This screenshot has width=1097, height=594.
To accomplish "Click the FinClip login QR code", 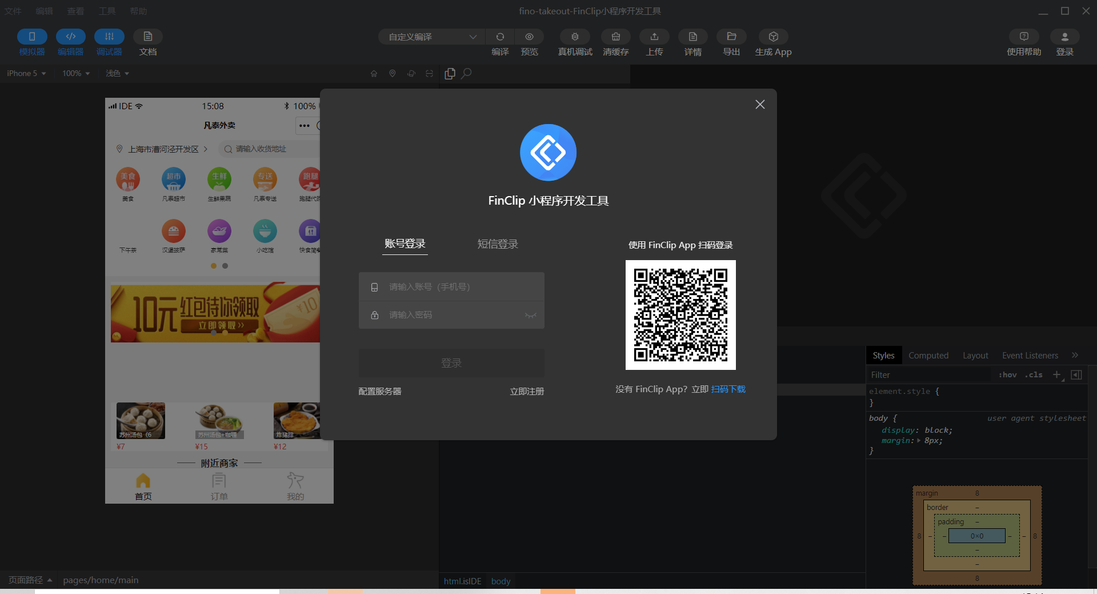I will [x=680, y=315].
